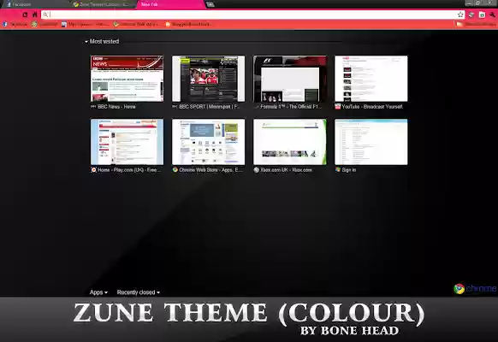Screen dimensions: 498x342
Task: Focus the address bar
Action: 252,15
